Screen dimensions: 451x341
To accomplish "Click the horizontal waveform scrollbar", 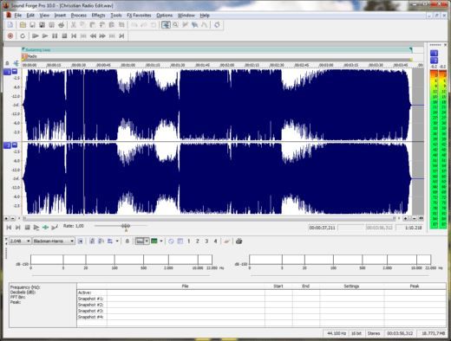I will tap(208, 218).
